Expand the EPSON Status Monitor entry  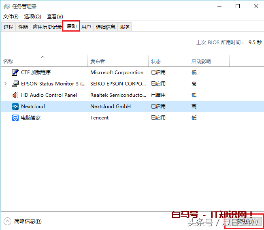pyautogui.click(x=5, y=84)
